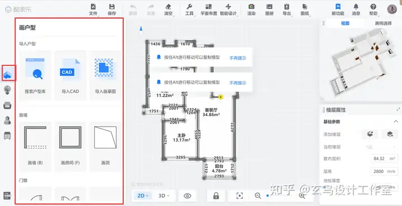
Task: Select the floor plan sidebar icon
Action: tap(7, 75)
